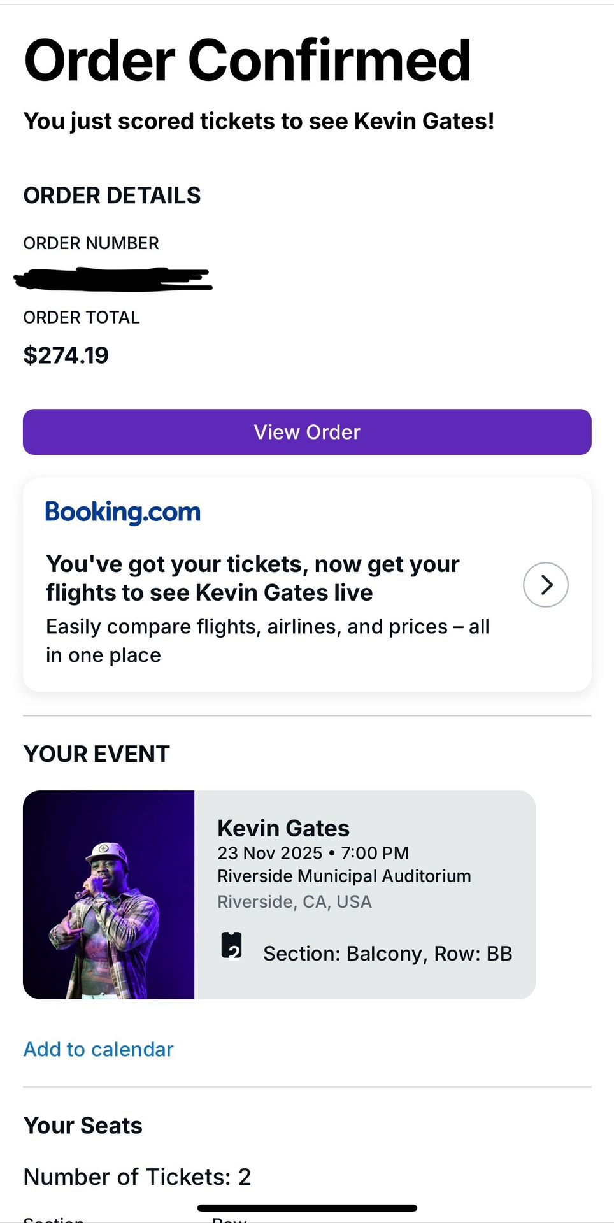Screen dimensions: 614x1223
Task: Select the Your Seats heading
Action: click(82, 1126)
